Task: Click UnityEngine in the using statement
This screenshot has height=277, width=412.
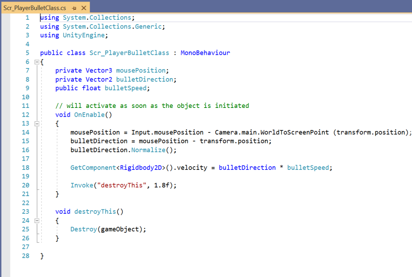Action: pyautogui.click(x=84, y=35)
